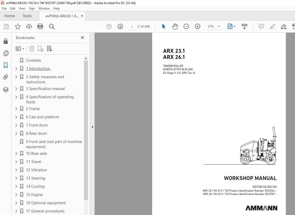This screenshot has height=215, width=295.
Task: Expand 10 Rear axle bookmark
Action: click(16, 154)
